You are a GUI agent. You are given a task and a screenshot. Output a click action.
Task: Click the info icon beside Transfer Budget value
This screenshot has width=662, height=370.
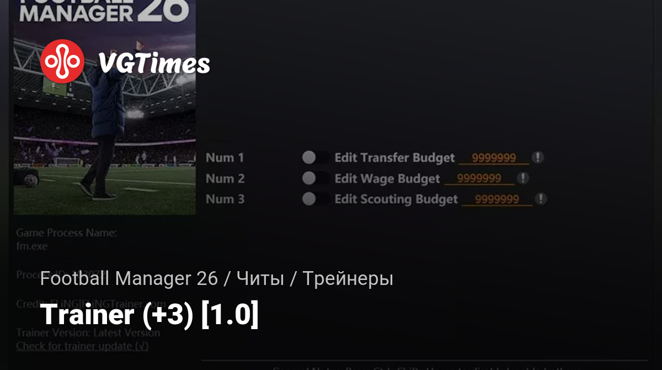coord(538,157)
